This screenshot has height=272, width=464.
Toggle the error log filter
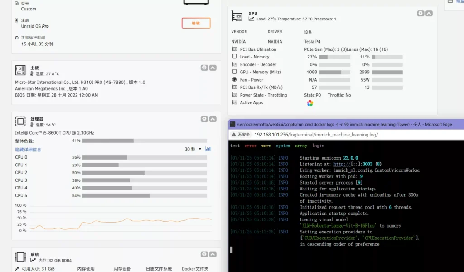pos(250,146)
